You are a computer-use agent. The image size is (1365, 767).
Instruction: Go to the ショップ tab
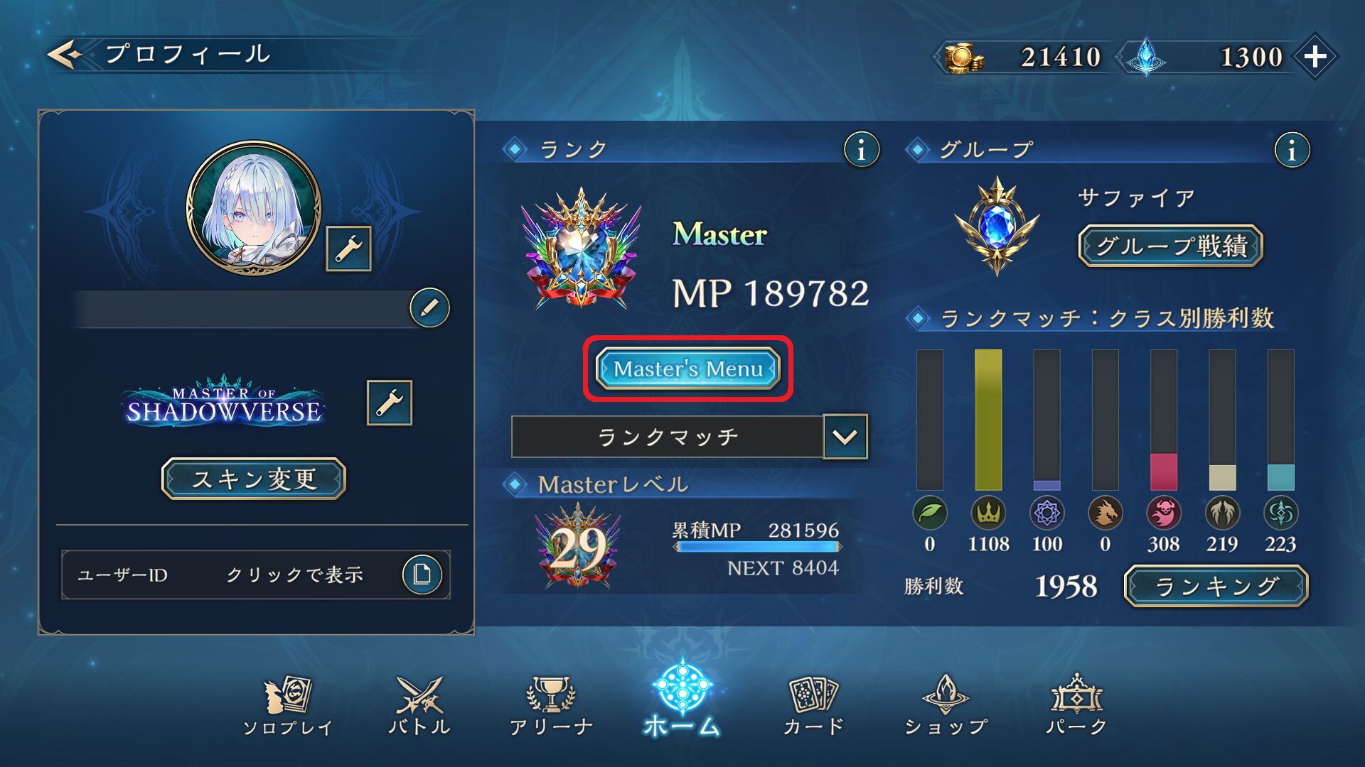pos(946,706)
